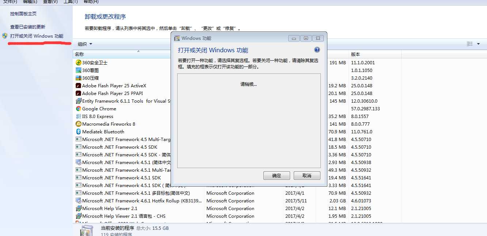
Task: Click the 360压缩 program icon
Action: coord(78,78)
